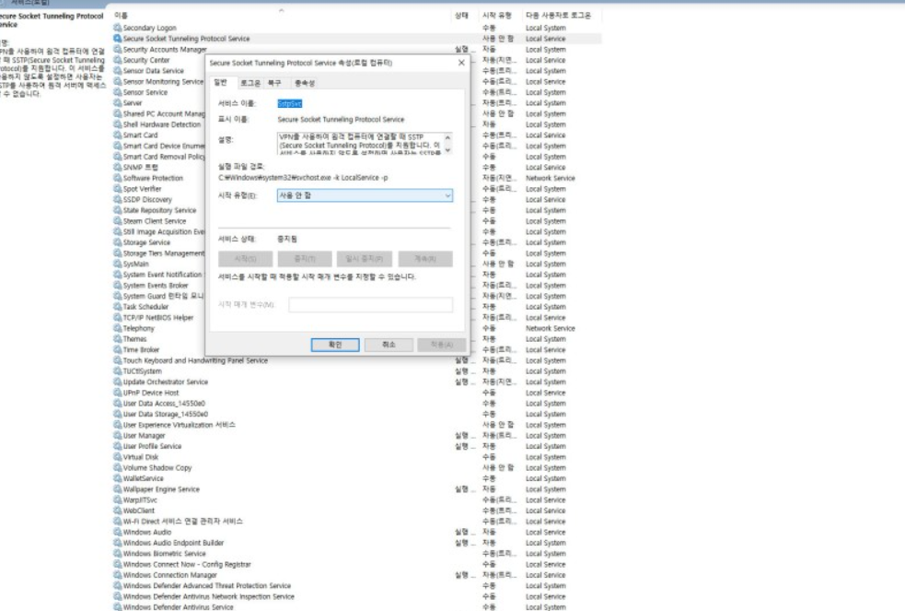The image size is (905, 611).
Task: Open the 시작 유형 startup type dropdown
Action: click(365, 195)
